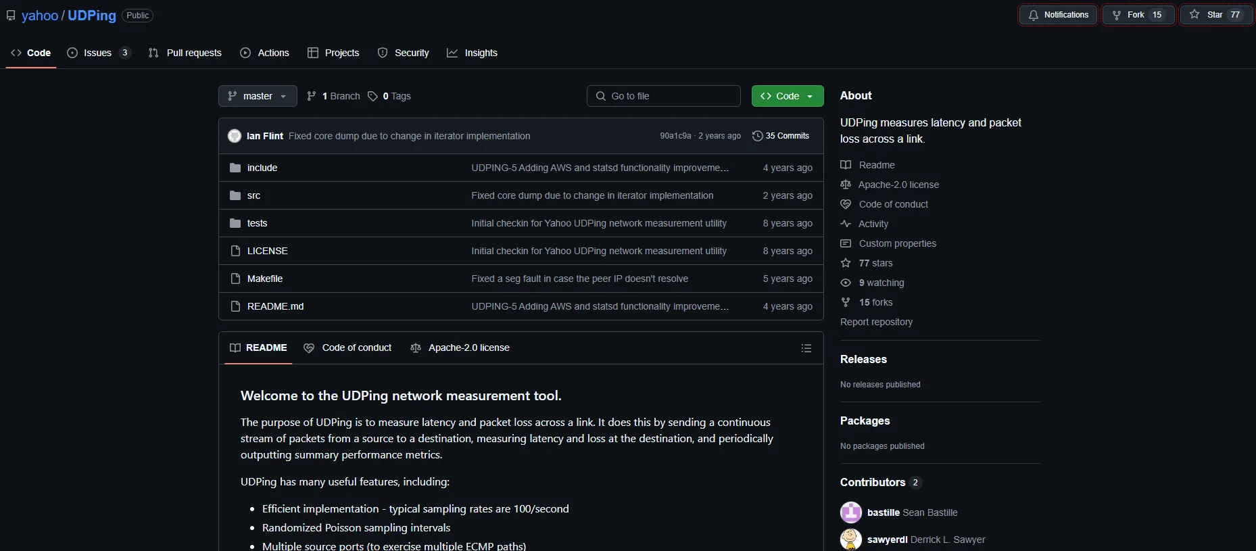
Task: Click Makefile's seg fault commit message
Action: click(x=580, y=279)
